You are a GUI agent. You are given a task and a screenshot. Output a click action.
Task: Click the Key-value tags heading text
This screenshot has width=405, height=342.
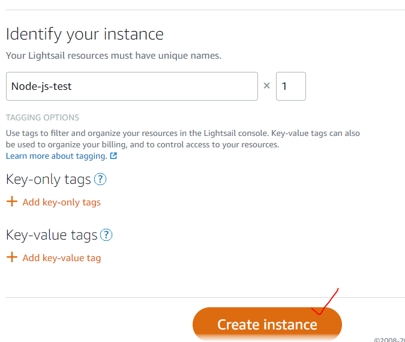(52, 235)
